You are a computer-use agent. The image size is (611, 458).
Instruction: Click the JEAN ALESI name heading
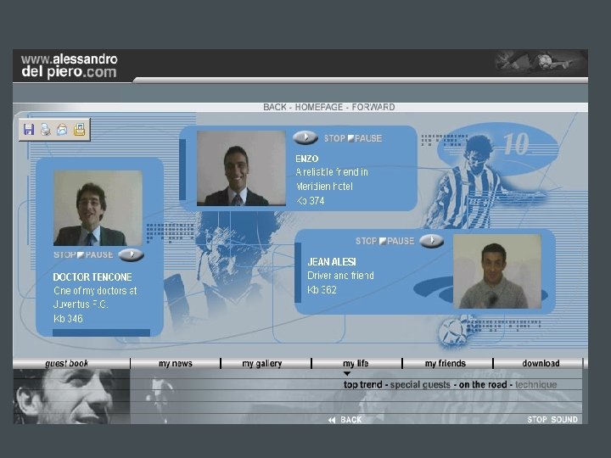pyautogui.click(x=332, y=262)
